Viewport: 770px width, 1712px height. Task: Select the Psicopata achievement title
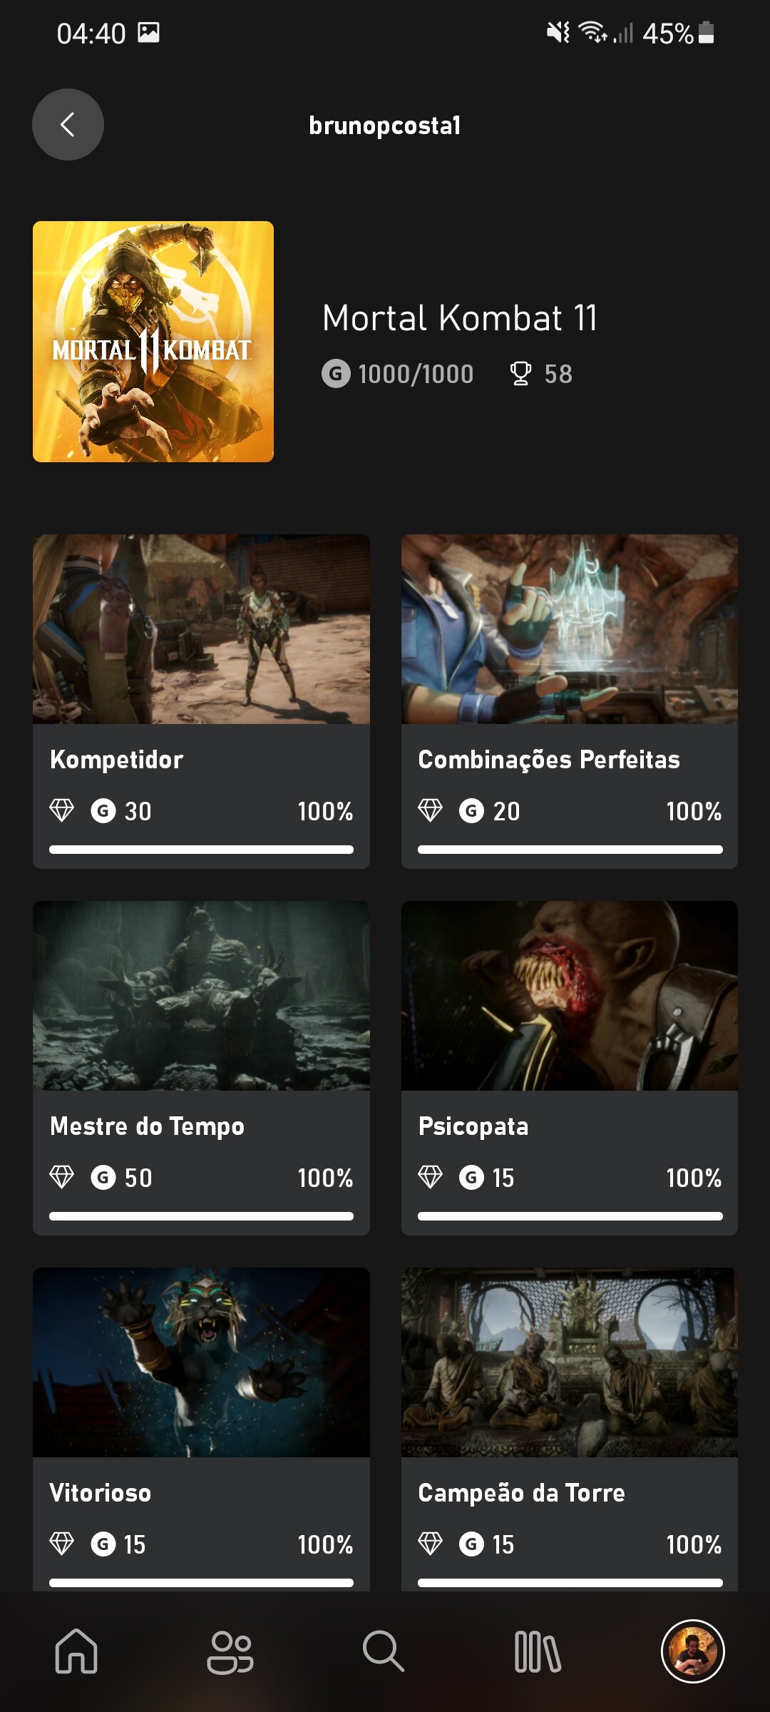tap(473, 1126)
